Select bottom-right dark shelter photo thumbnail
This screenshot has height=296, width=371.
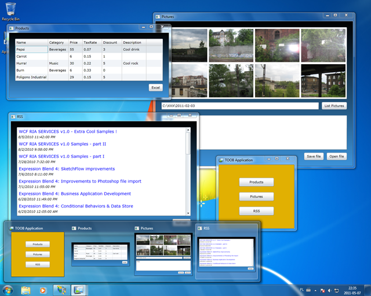(x=323, y=80)
